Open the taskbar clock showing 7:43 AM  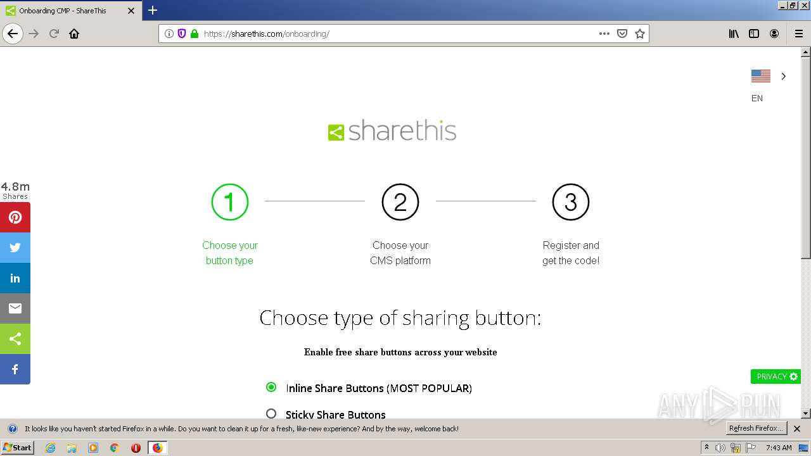[x=779, y=448]
